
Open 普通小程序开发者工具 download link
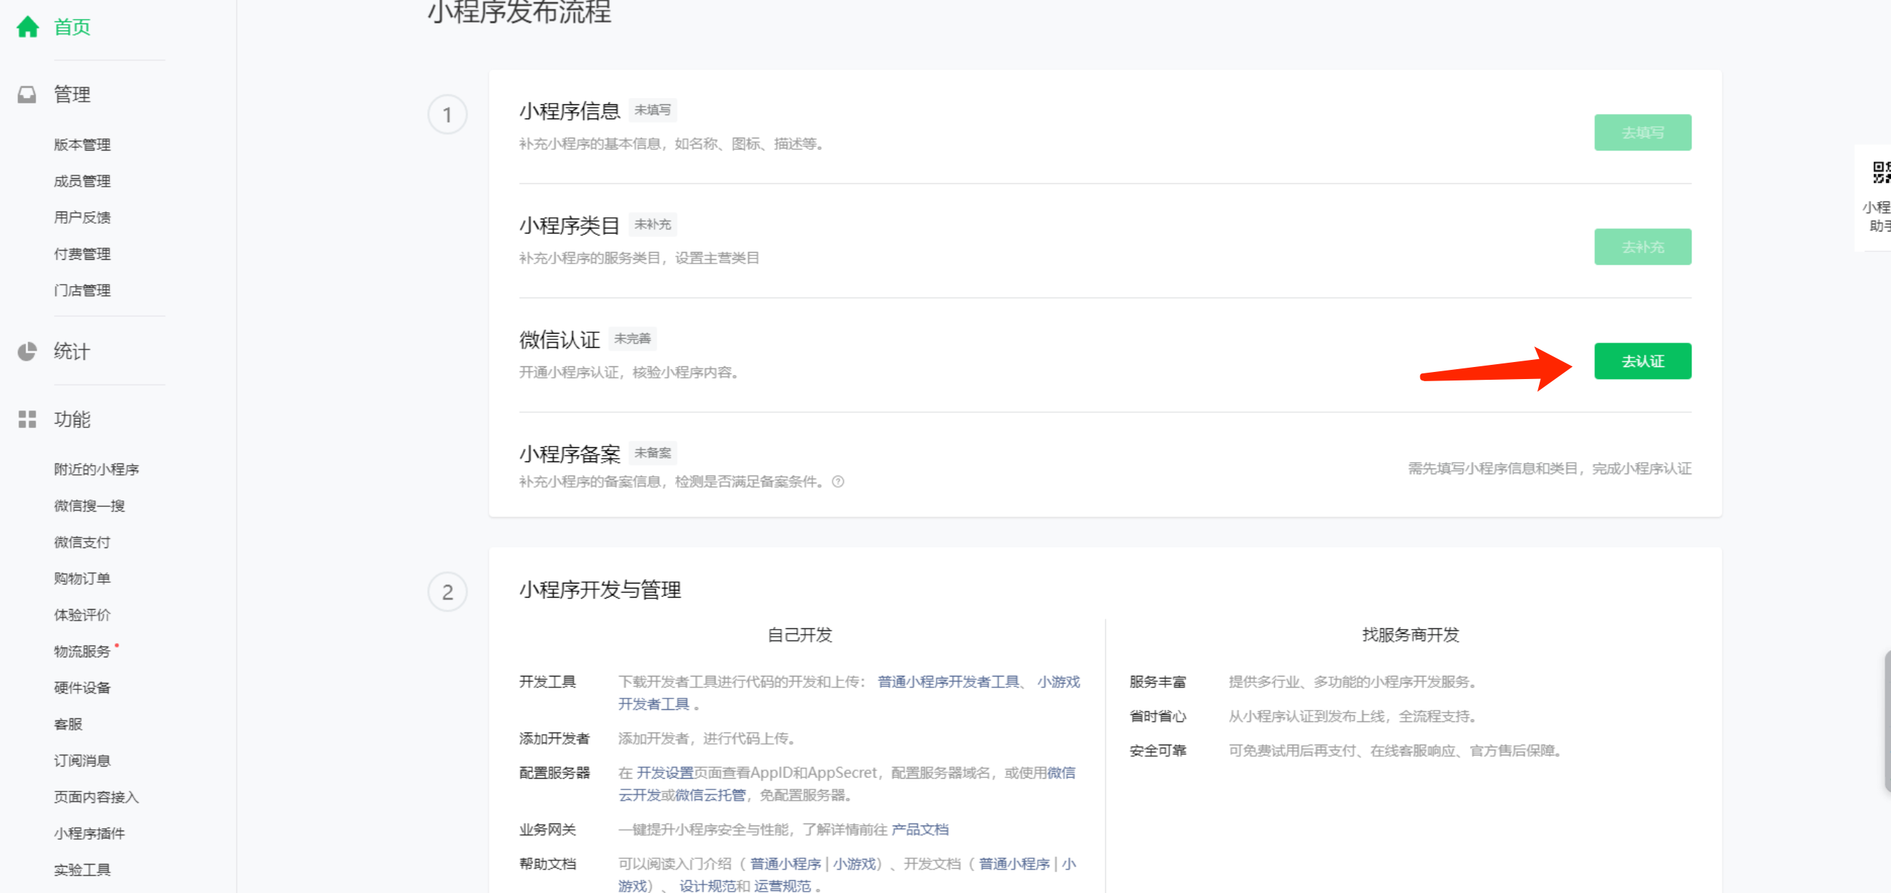tap(948, 681)
